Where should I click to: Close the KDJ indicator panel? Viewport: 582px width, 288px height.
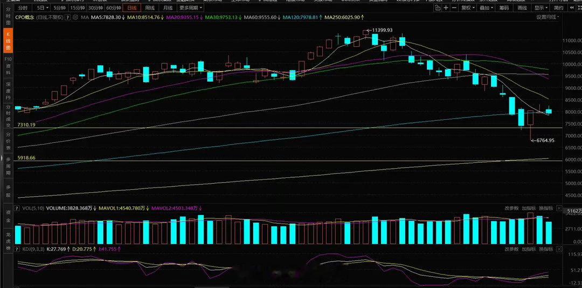[559, 249]
